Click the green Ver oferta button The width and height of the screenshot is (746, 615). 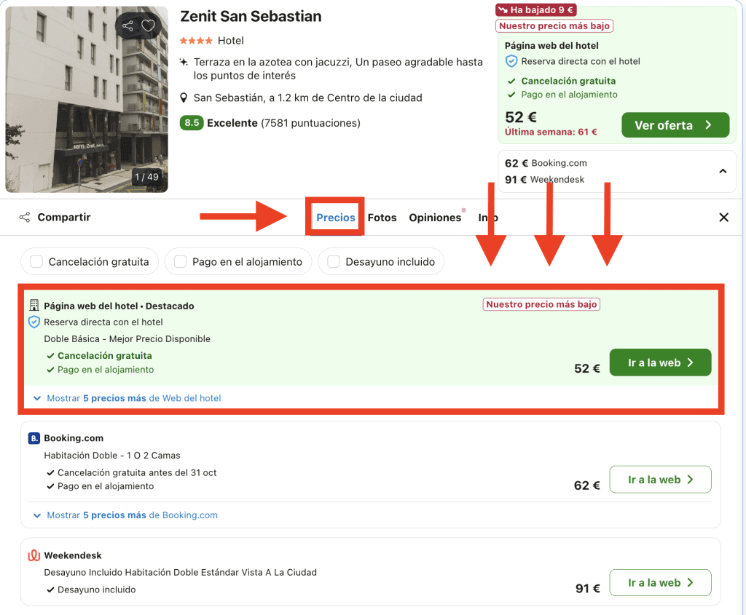coord(675,125)
